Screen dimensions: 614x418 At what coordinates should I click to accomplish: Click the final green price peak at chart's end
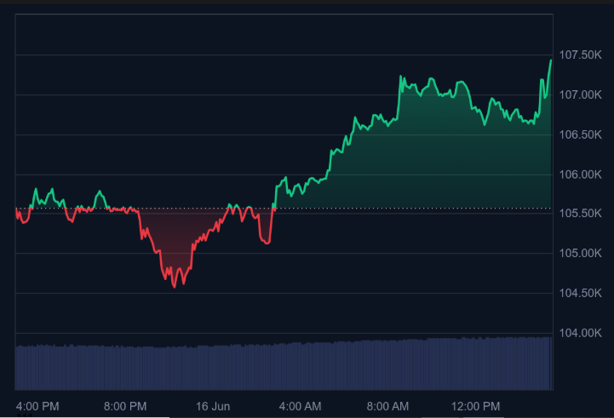click(551, 60)
